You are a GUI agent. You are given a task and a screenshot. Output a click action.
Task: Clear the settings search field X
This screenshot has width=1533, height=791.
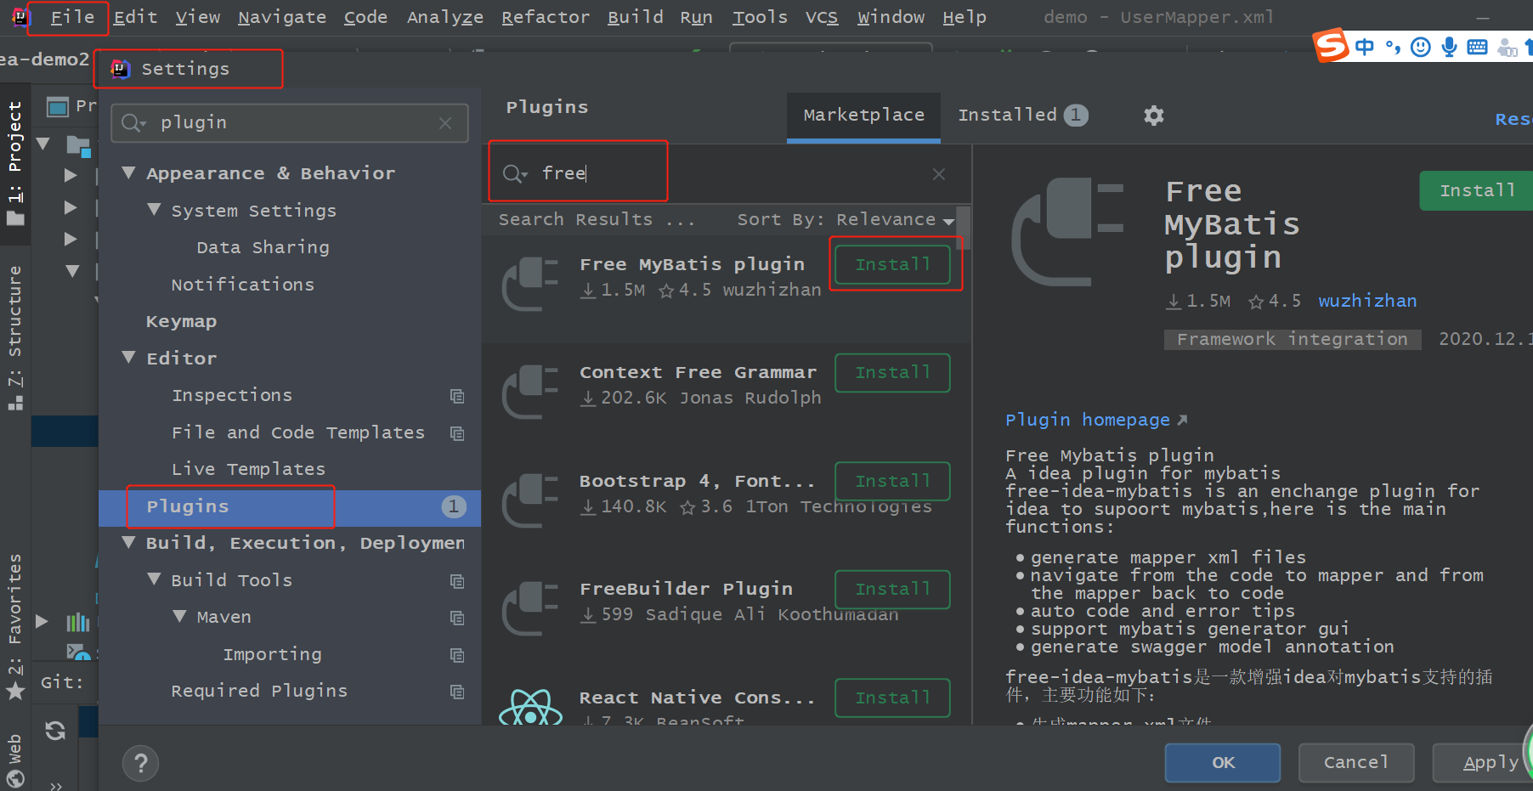(x=445, y=123)
